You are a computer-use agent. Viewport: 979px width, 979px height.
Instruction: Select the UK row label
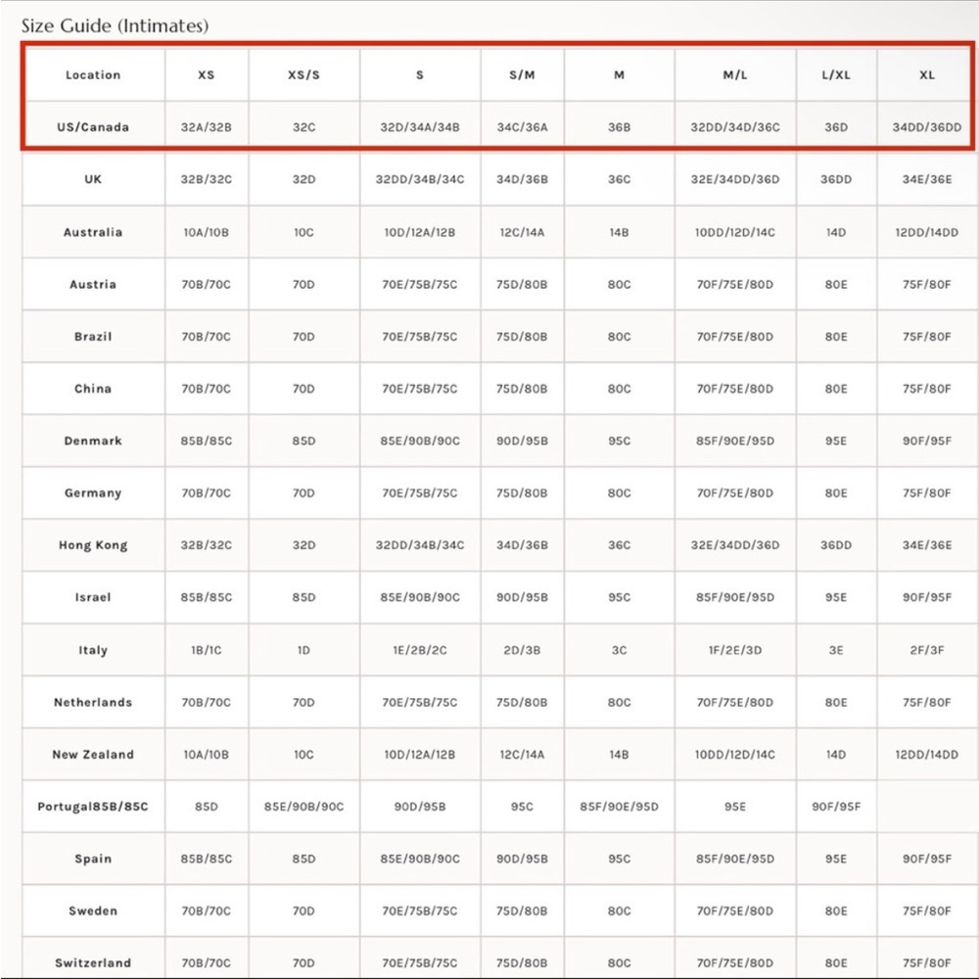pyautogui.click(x=93, y=179)
